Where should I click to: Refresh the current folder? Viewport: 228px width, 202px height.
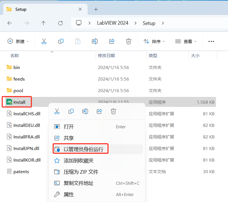coord(60,23)
